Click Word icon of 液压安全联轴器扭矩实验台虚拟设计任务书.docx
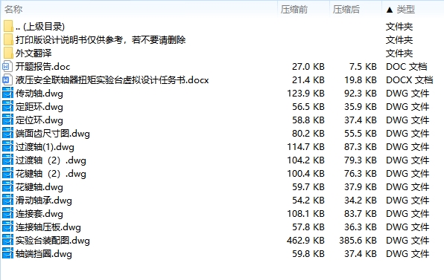This screenshot has width=444, height=280. pyautogui.click(x=7, y=80)
